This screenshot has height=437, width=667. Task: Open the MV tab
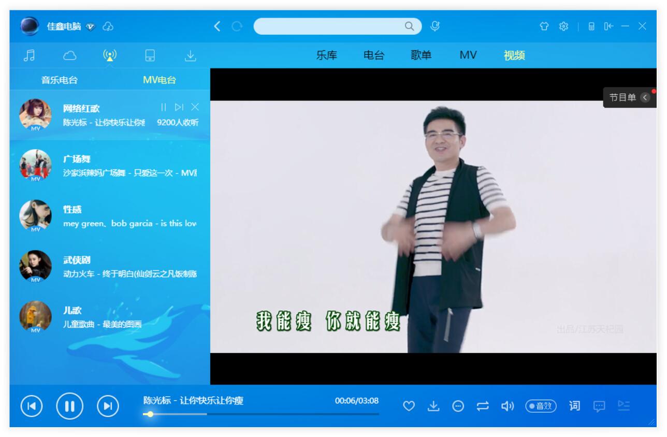(x=468, y=55)
